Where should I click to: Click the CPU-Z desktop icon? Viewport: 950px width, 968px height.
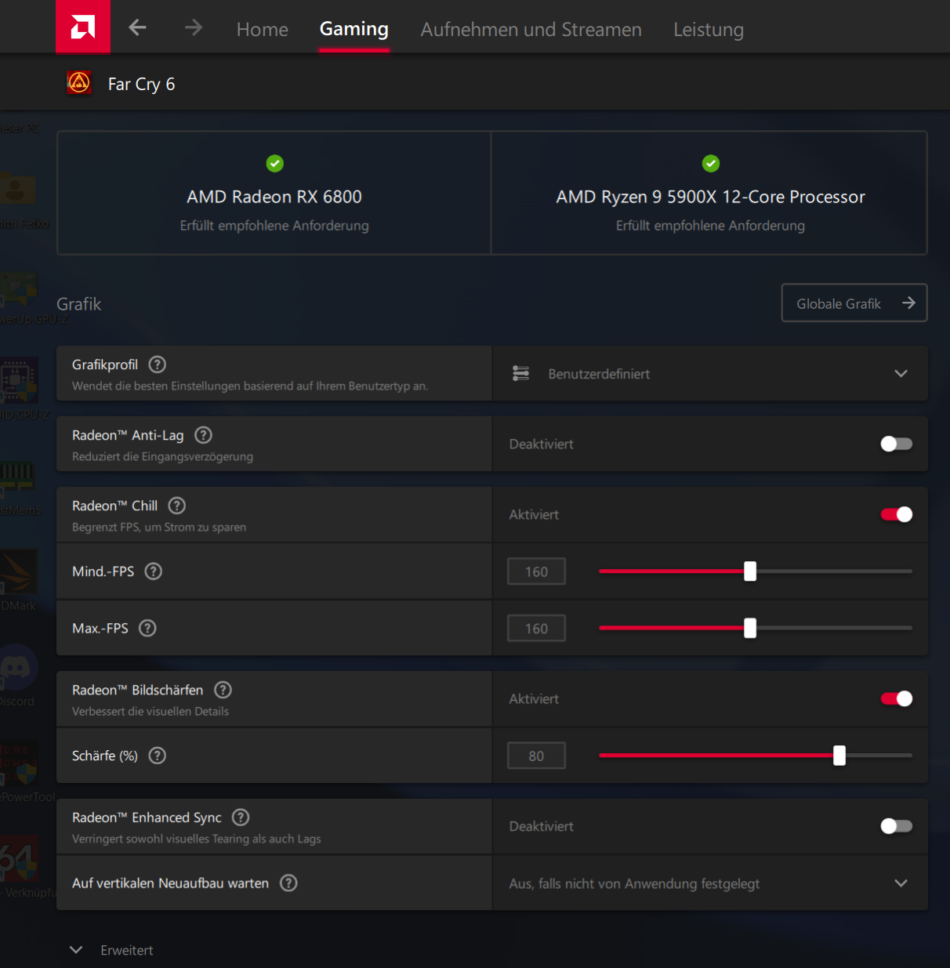(x=17, y=380)
